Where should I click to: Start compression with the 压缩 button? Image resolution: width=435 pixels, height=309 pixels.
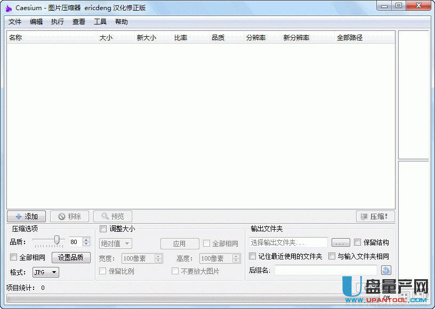coord(375,216)
